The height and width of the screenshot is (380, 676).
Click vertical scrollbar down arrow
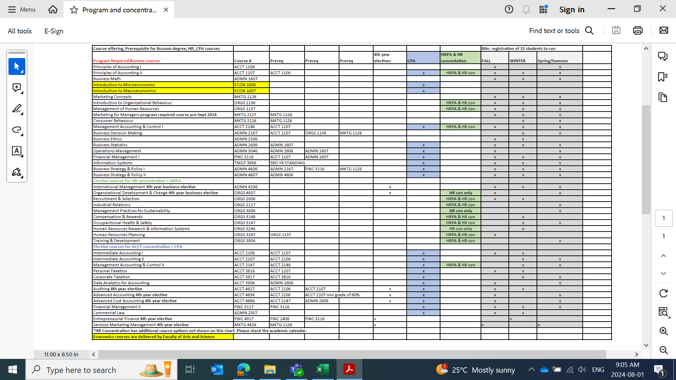click(646, 345)
